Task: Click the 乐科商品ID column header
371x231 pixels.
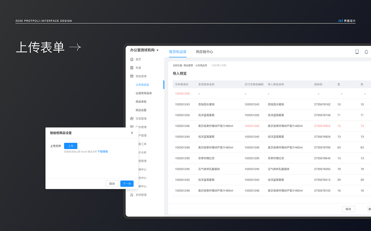Action: coord(182,84)
